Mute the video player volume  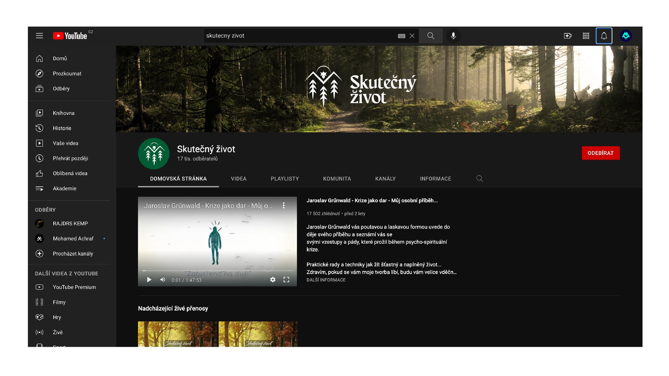coord(163,280)
